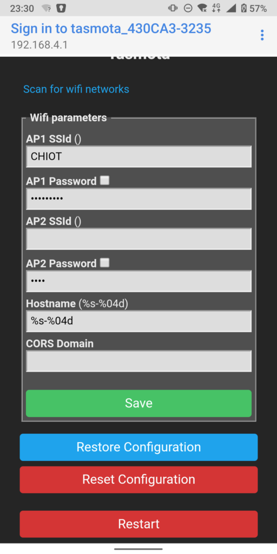Tap the battery icon in the status bar

[244, 8]
